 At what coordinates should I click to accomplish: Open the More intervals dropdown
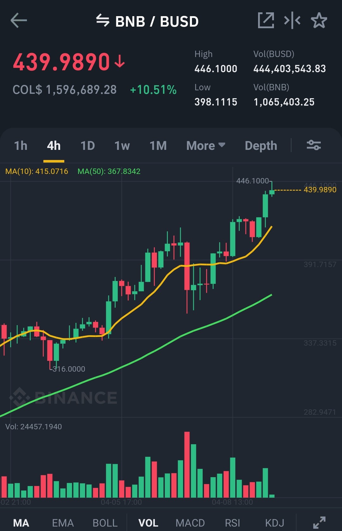point(206,146)
